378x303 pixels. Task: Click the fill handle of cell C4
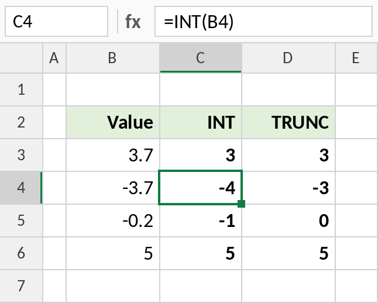tap(241, 204)
